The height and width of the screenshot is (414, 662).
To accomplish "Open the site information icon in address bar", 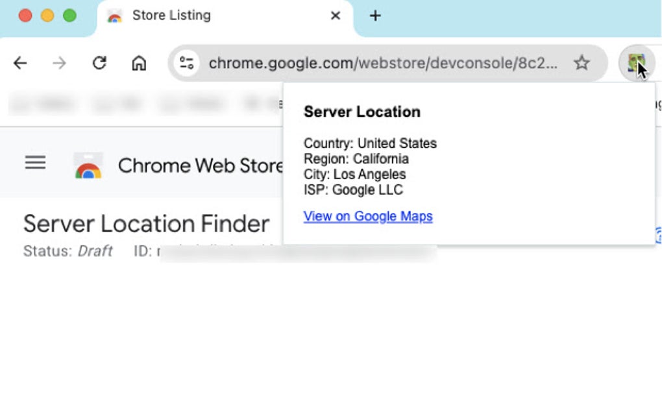I will pos(187,63).
